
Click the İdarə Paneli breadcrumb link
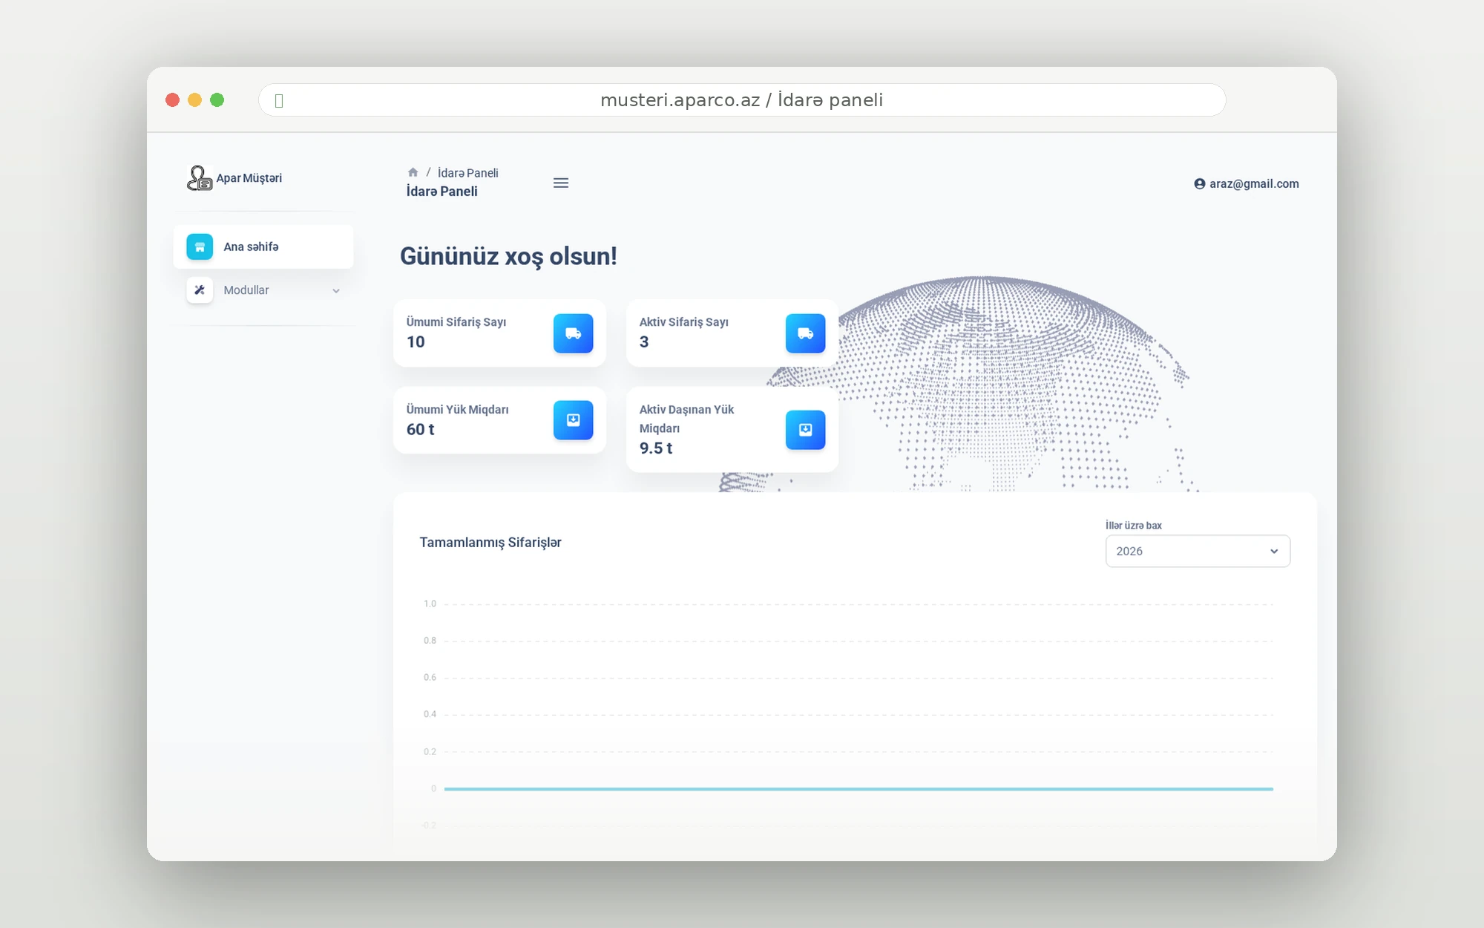tap(467, 173)
